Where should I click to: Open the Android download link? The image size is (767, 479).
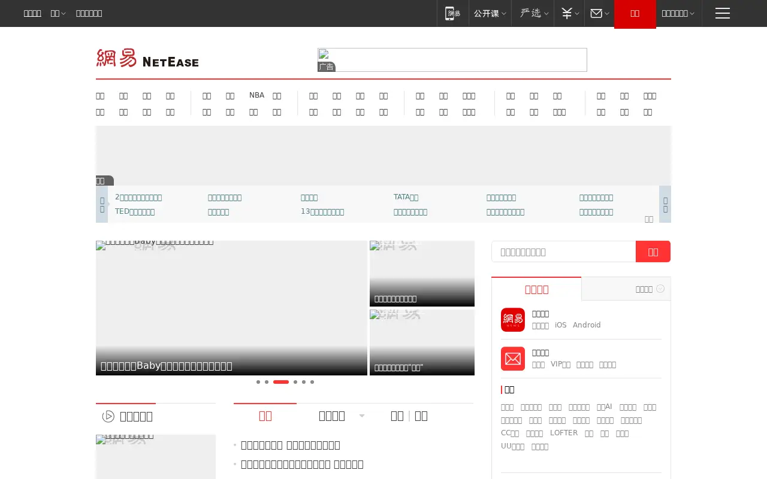pyautogui.click(x=587, y=325)
